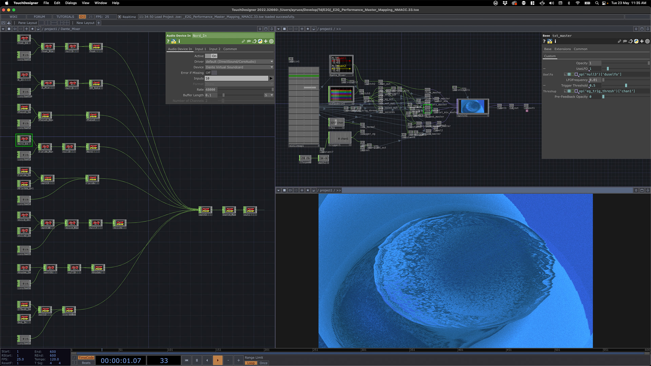
Task: Add a custom parameter with the plus icon on txt_master
Action: [x=642, y=41]
